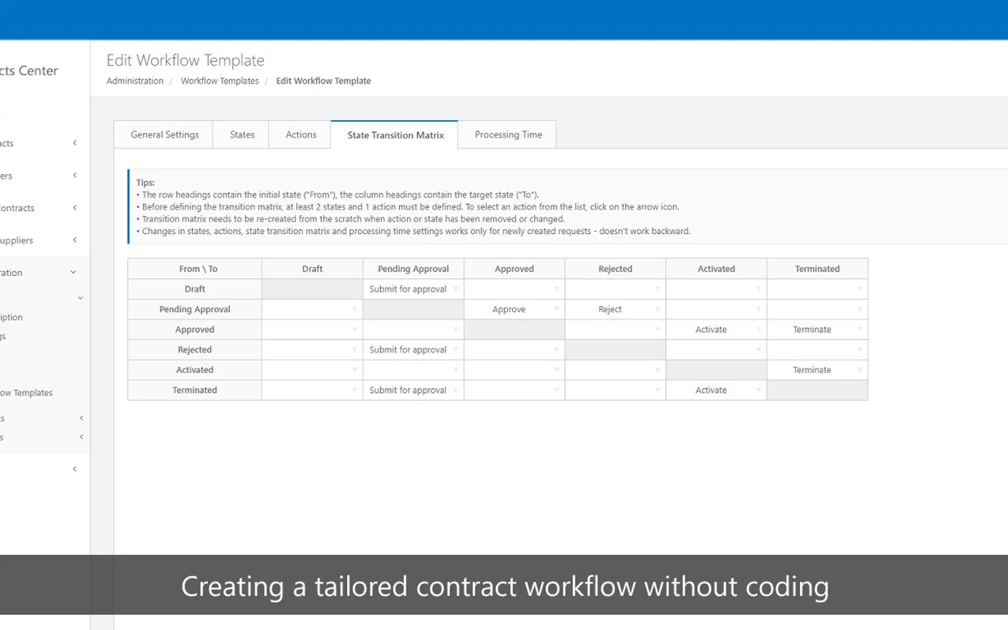The image size is (1008, 630).
Task: Open empty Rejected to Approved dropdown
Action: [x=514, y=350]
